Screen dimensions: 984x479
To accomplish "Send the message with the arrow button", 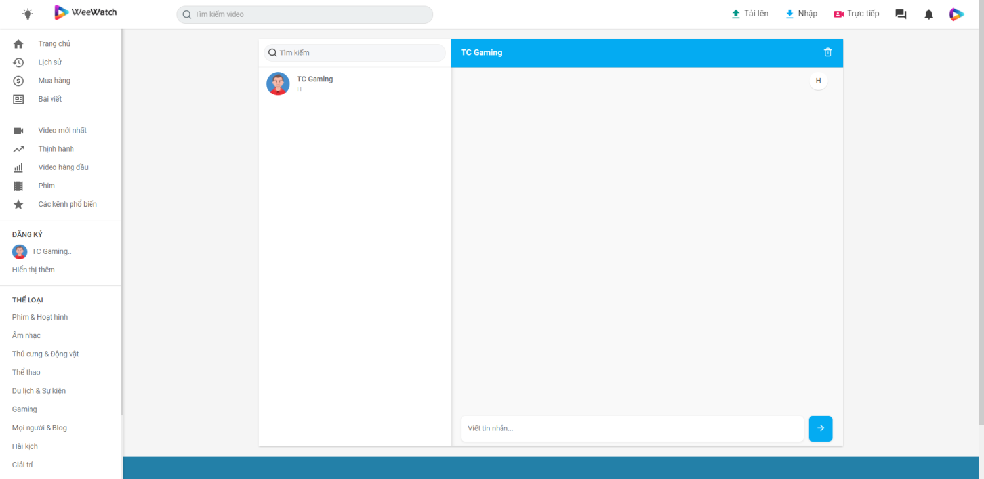I will (820, 428).
